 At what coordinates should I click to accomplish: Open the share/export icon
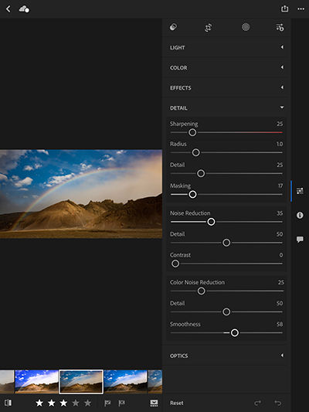[284, 9]
